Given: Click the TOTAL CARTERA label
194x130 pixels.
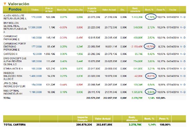Looking at the screenshot, I should pos(15,125).
